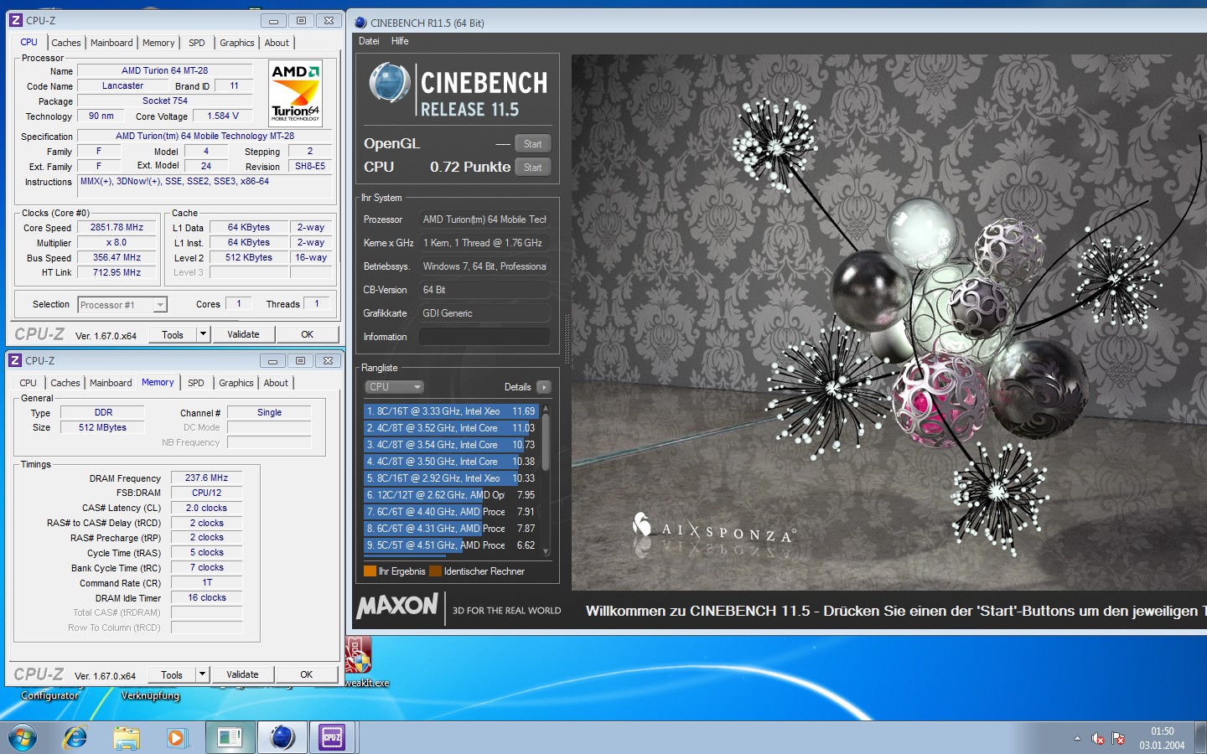Click the Rangliste scrollbar thumb
1207x754 pixels.
point(546,442)
